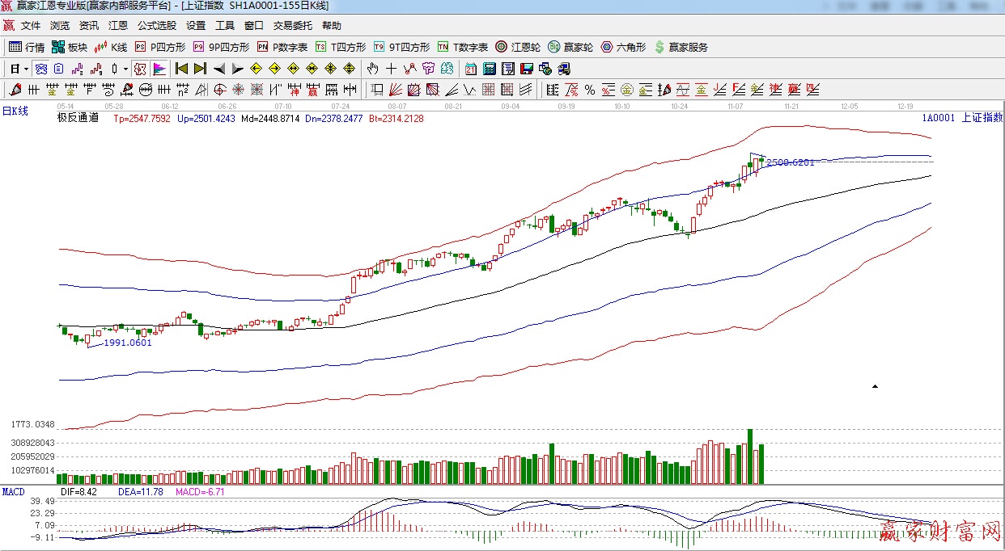Click the 江恩轮 Gann wheel button

point(518,47)
